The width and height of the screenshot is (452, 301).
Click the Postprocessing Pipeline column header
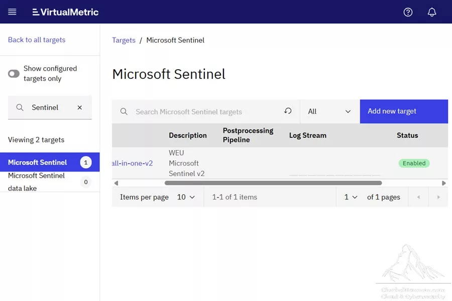(x=248, y=135)
